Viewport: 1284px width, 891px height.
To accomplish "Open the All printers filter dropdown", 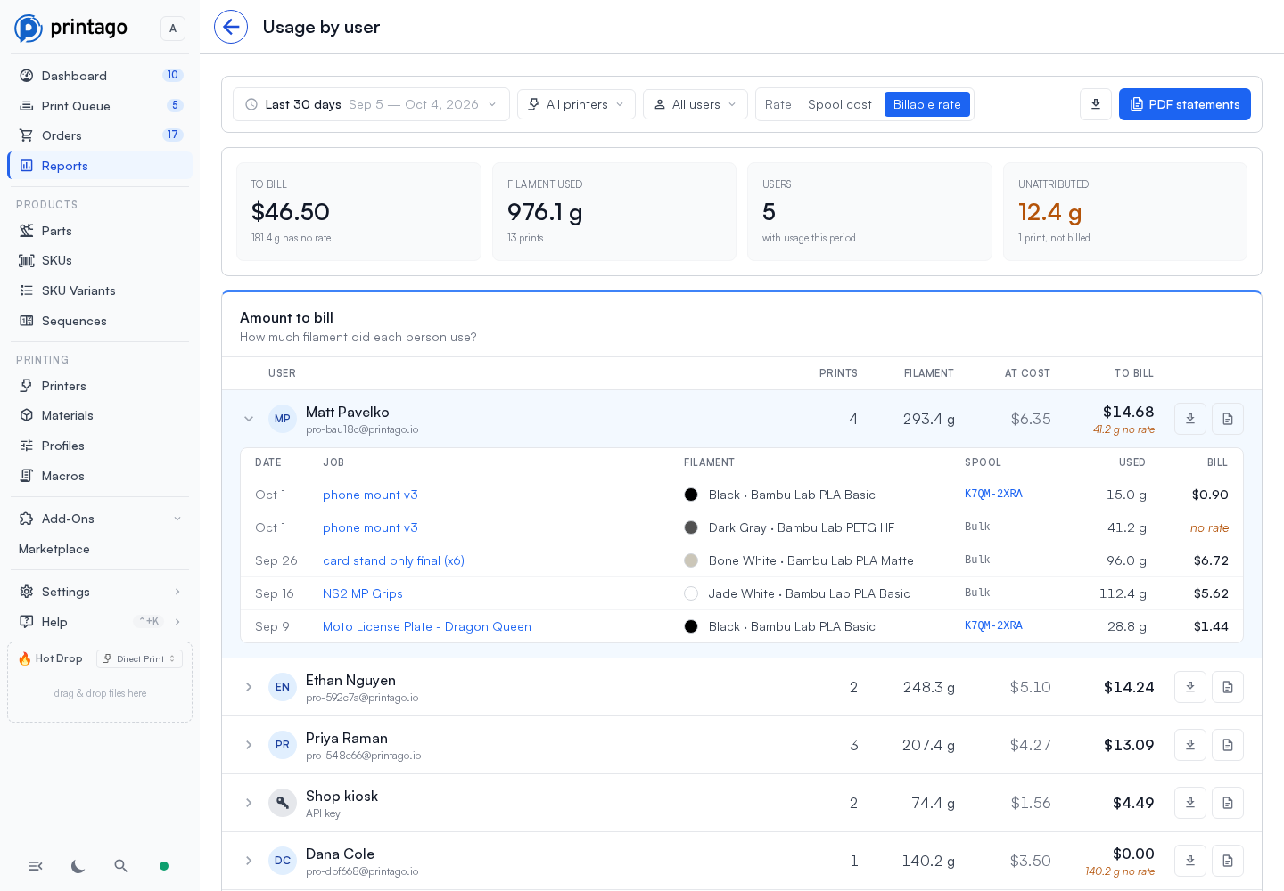I will pyautogui.click(x=577, y=104).
